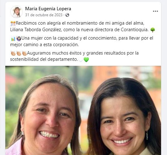Image resolution: width=167 pixels, height=155 pixels.
Task: Click the confetti emoji before Recibimos
Action: (x=13, y=23)
